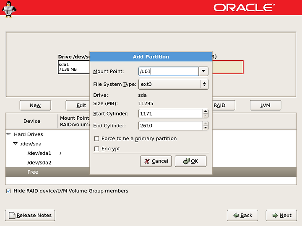302x226 pixels.
Task: Click the Start Cylinder input field
Action: pyautogui.click(x=171, y=113)
